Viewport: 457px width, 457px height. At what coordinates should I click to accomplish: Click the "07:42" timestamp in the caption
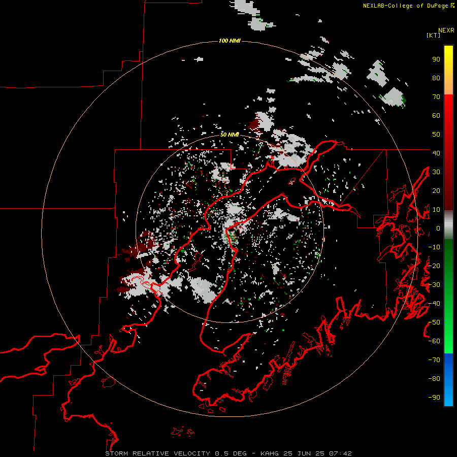point(340,453)
